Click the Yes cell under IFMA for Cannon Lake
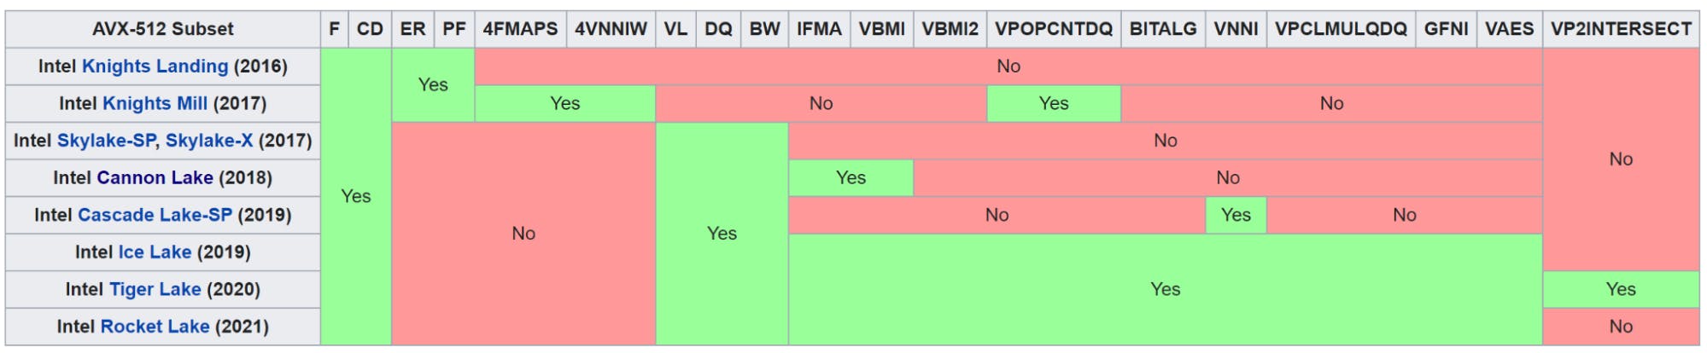 coord(851,178)
